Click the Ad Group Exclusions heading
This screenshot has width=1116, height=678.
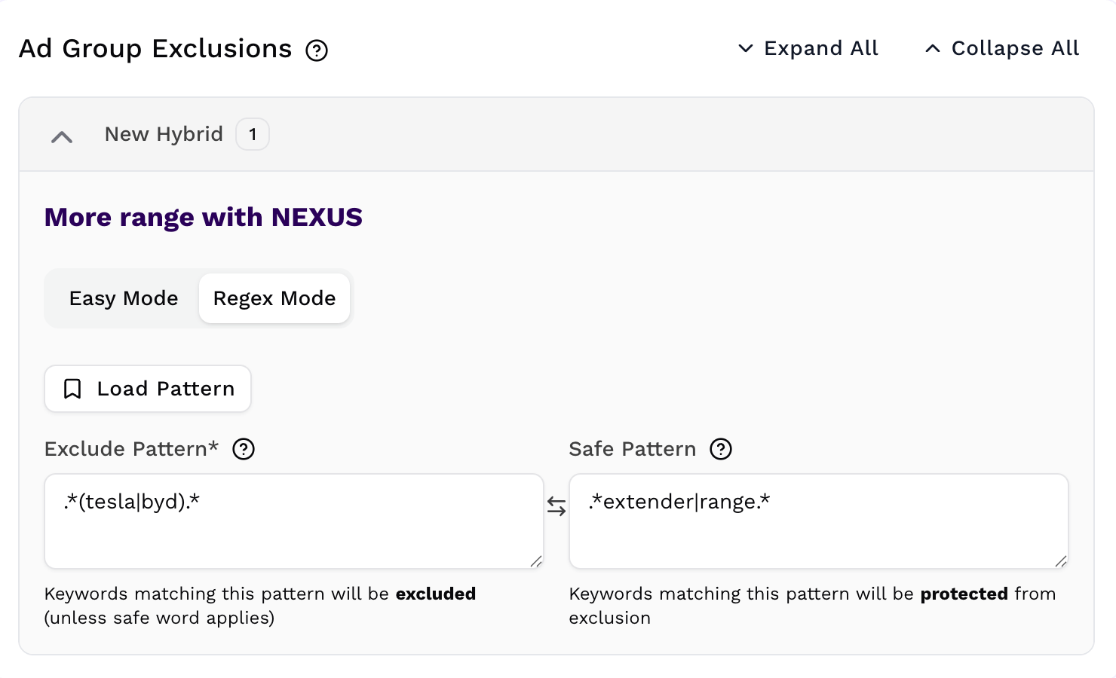pyautogui.click(x=155, y=48)
